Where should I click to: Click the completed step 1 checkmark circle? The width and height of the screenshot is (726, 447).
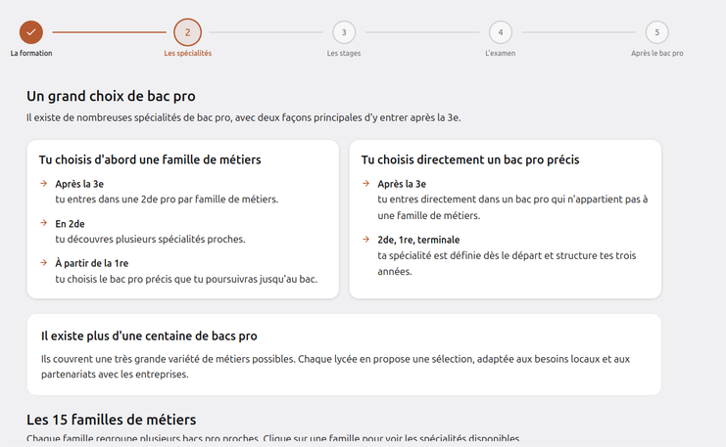click(31, 32)
